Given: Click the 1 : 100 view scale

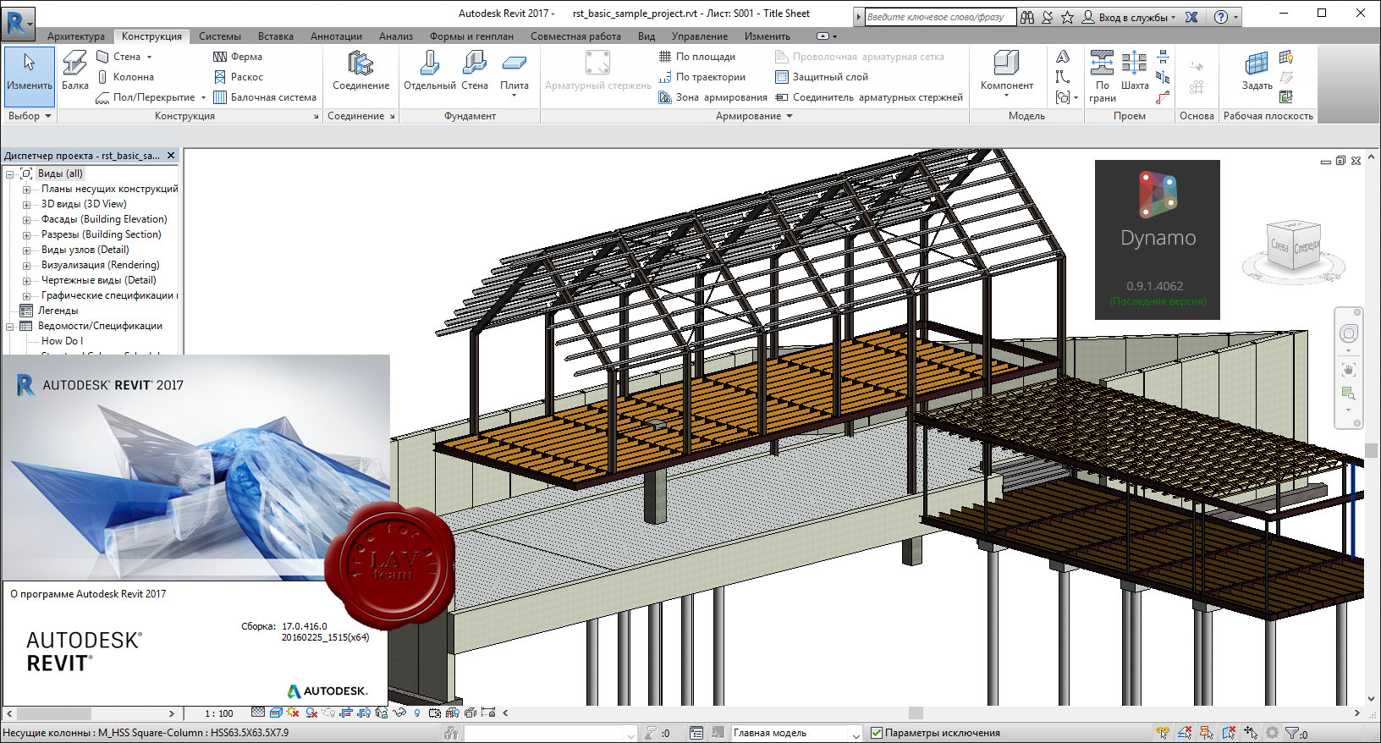Looking at the screenshot, I should 219,713.
